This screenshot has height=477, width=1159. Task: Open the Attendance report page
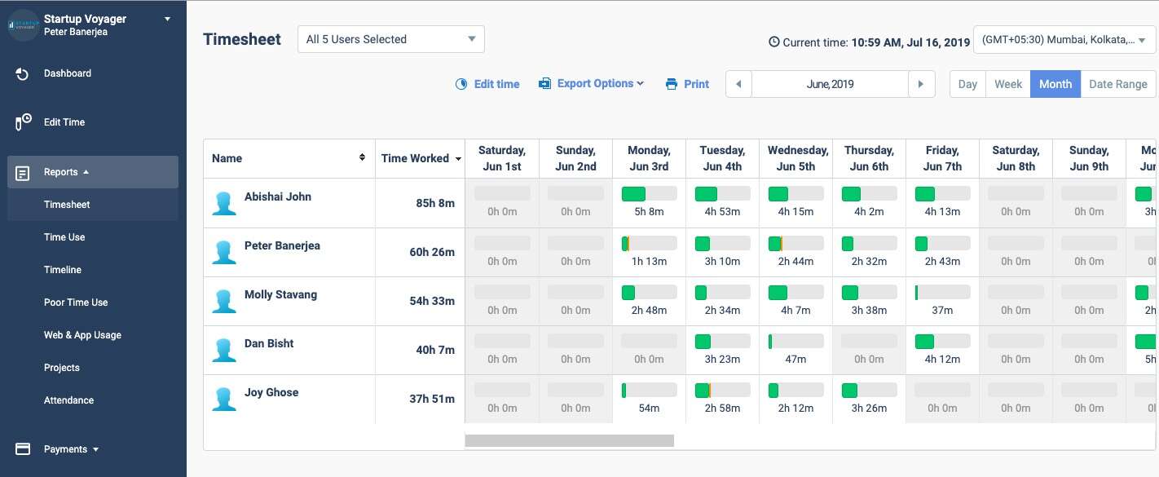pyautogui.click(x=68, y=400)
